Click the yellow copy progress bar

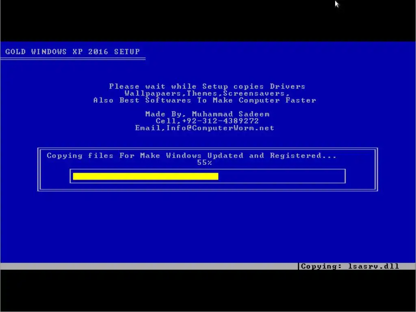[146, 176]
